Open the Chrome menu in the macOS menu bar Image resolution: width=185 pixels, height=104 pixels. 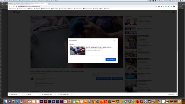tap(6, 1)
